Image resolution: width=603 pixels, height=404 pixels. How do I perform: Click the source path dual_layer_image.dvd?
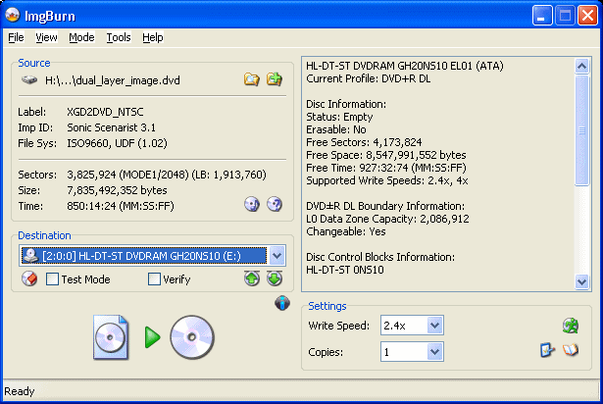(113, 80)
